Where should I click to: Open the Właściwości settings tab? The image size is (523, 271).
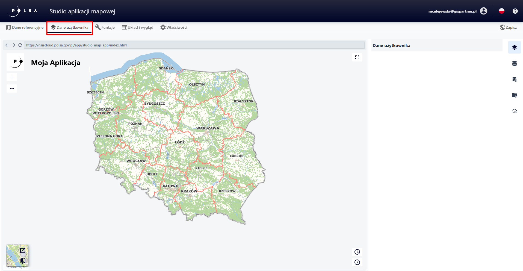[174, 27]
